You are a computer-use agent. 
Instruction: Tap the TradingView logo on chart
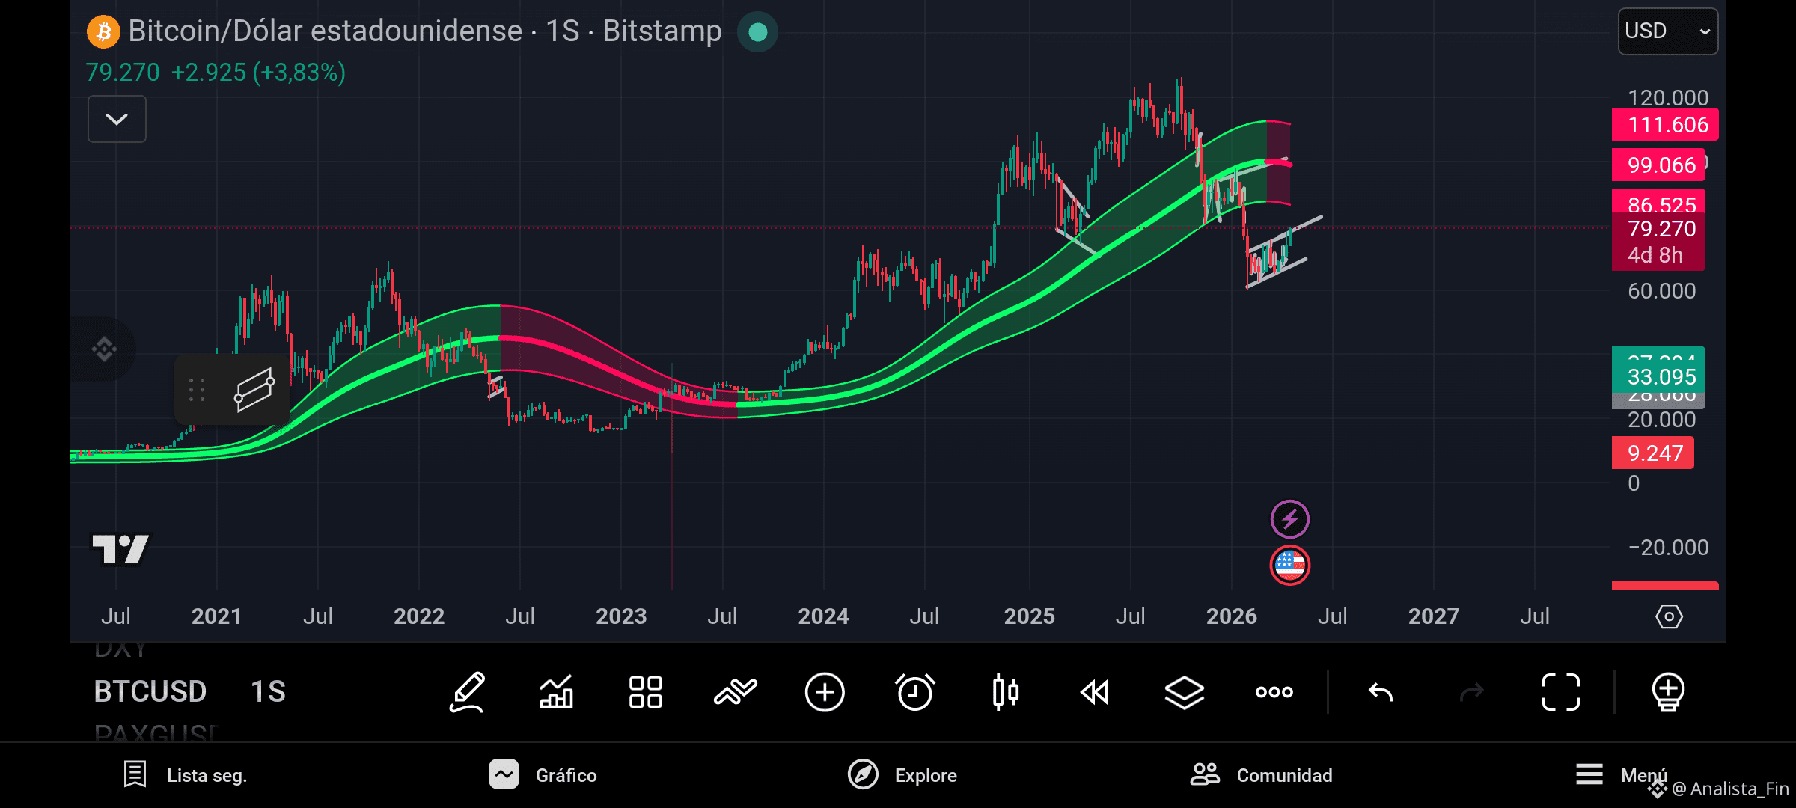[x=120, y=549]
